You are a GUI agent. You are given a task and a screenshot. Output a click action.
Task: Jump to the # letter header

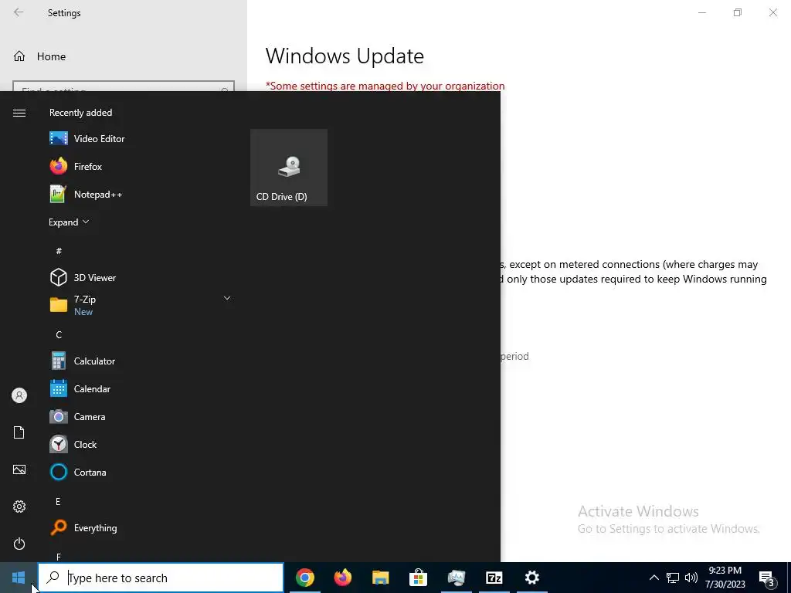59,251
